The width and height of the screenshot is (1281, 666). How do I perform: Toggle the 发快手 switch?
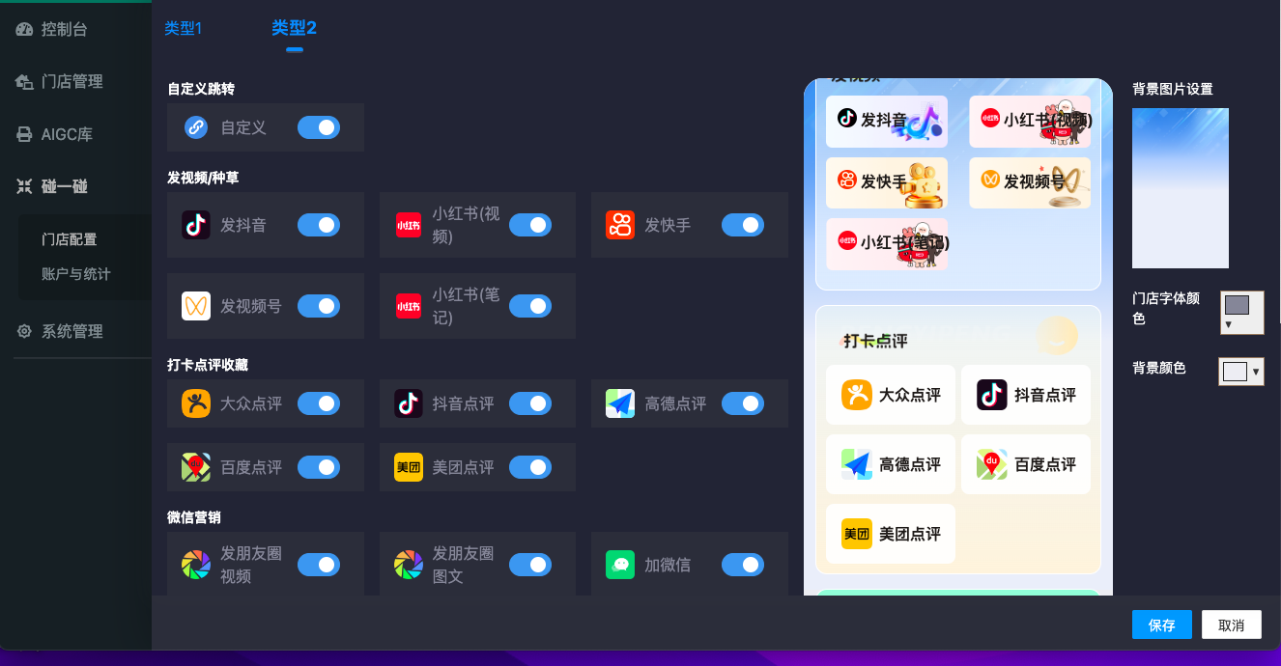coord(743,225)
